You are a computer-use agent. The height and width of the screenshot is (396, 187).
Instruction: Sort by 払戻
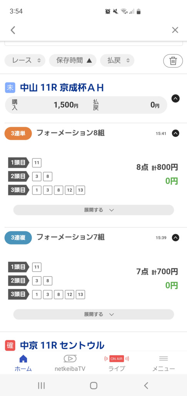[x=117, y=60]
